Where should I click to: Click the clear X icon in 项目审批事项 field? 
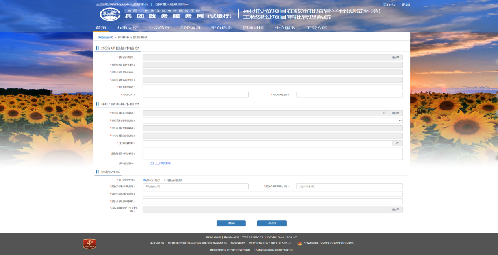pos(384,113)
